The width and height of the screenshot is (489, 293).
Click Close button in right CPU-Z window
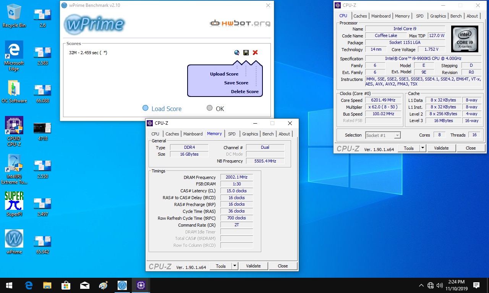[x=471, y=148]
